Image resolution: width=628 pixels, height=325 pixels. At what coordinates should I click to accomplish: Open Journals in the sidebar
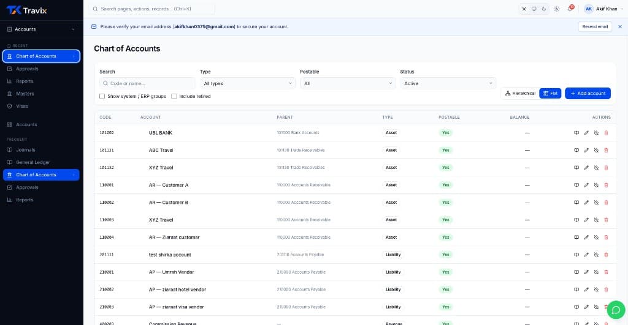coord(41,150)
